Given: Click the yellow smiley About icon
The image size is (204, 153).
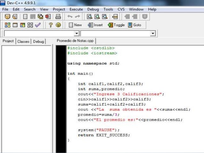Looking at the screenshot, I should (58, 25).
